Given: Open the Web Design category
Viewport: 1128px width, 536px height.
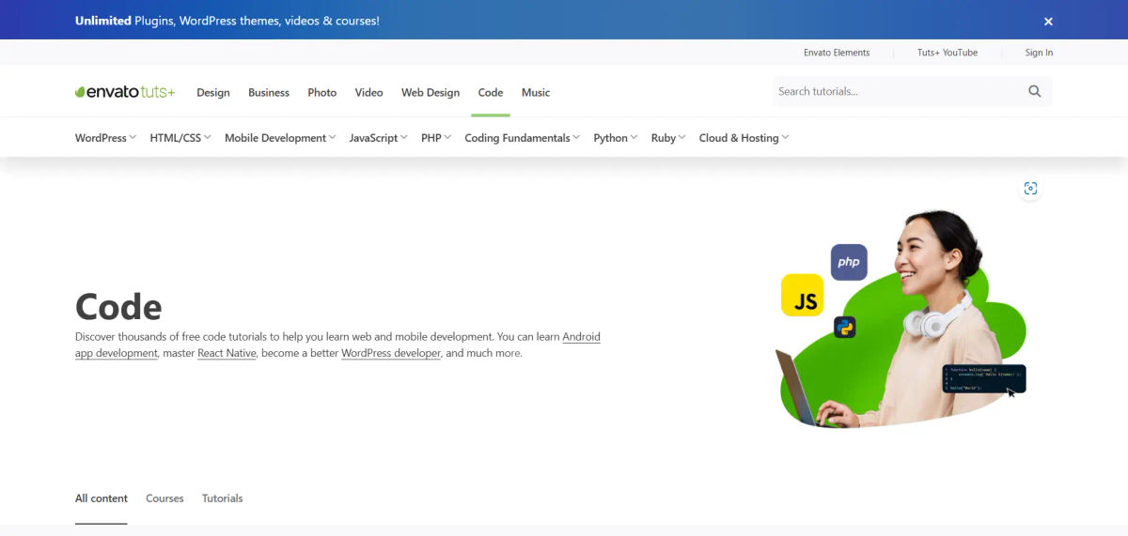Looking at the screenshot, I should 431,92.
